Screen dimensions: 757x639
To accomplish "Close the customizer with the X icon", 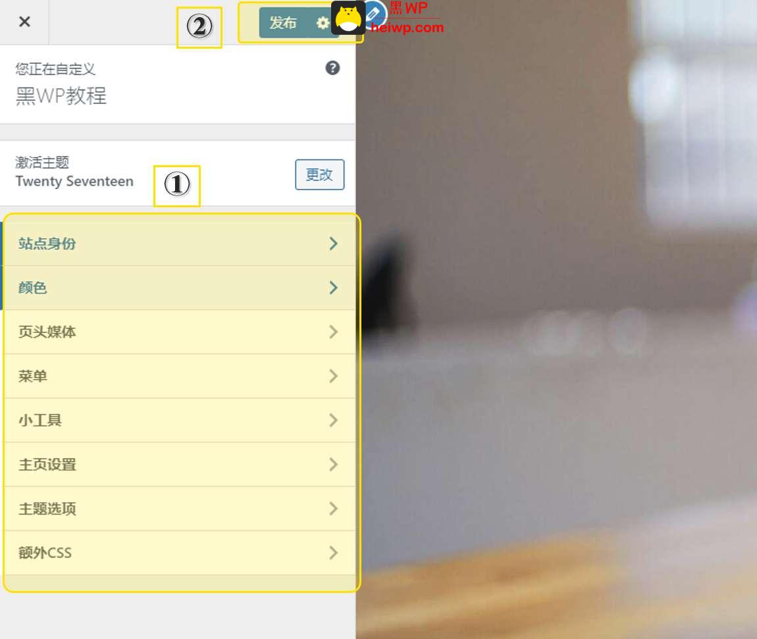I will pyautogui.click(x=24, y=22).
